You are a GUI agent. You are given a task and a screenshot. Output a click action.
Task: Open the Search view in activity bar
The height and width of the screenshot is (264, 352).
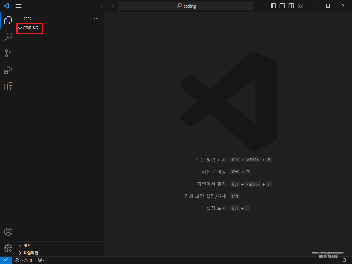point(8,36)
